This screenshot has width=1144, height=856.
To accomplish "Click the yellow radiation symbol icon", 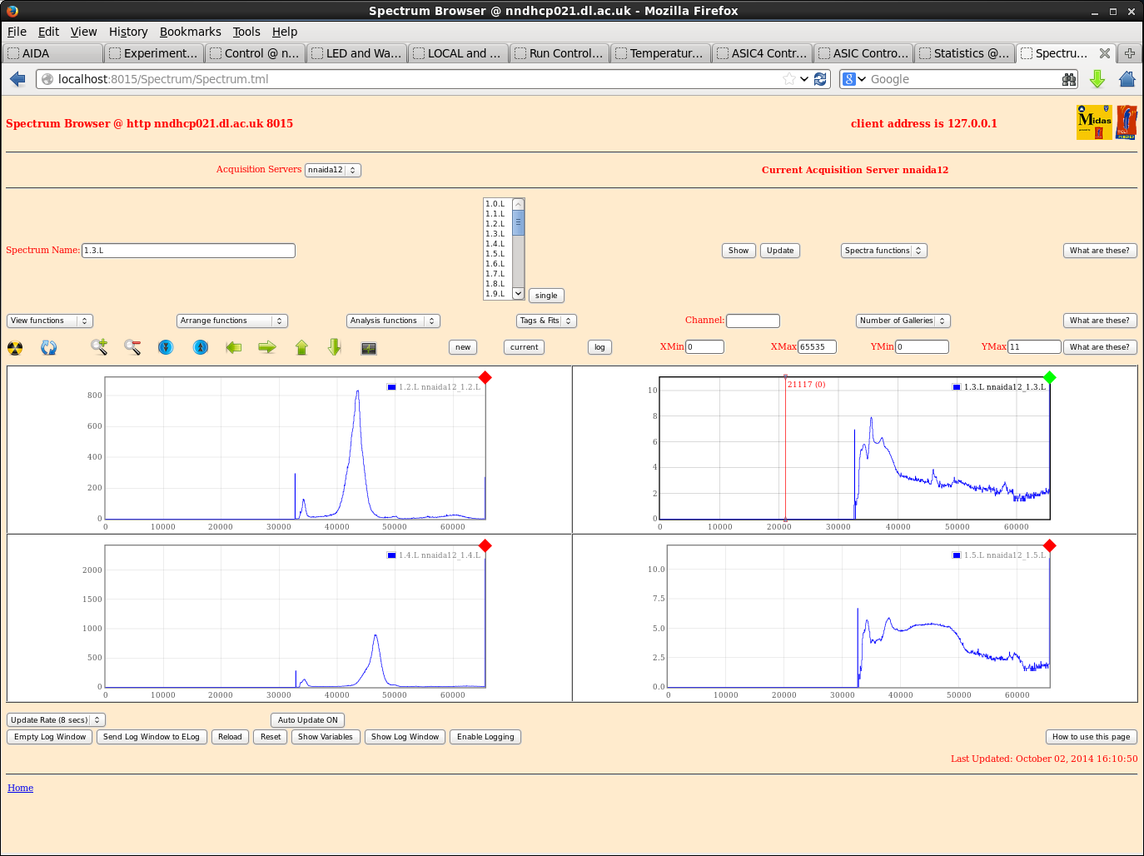I will click(x=15, y=348).
